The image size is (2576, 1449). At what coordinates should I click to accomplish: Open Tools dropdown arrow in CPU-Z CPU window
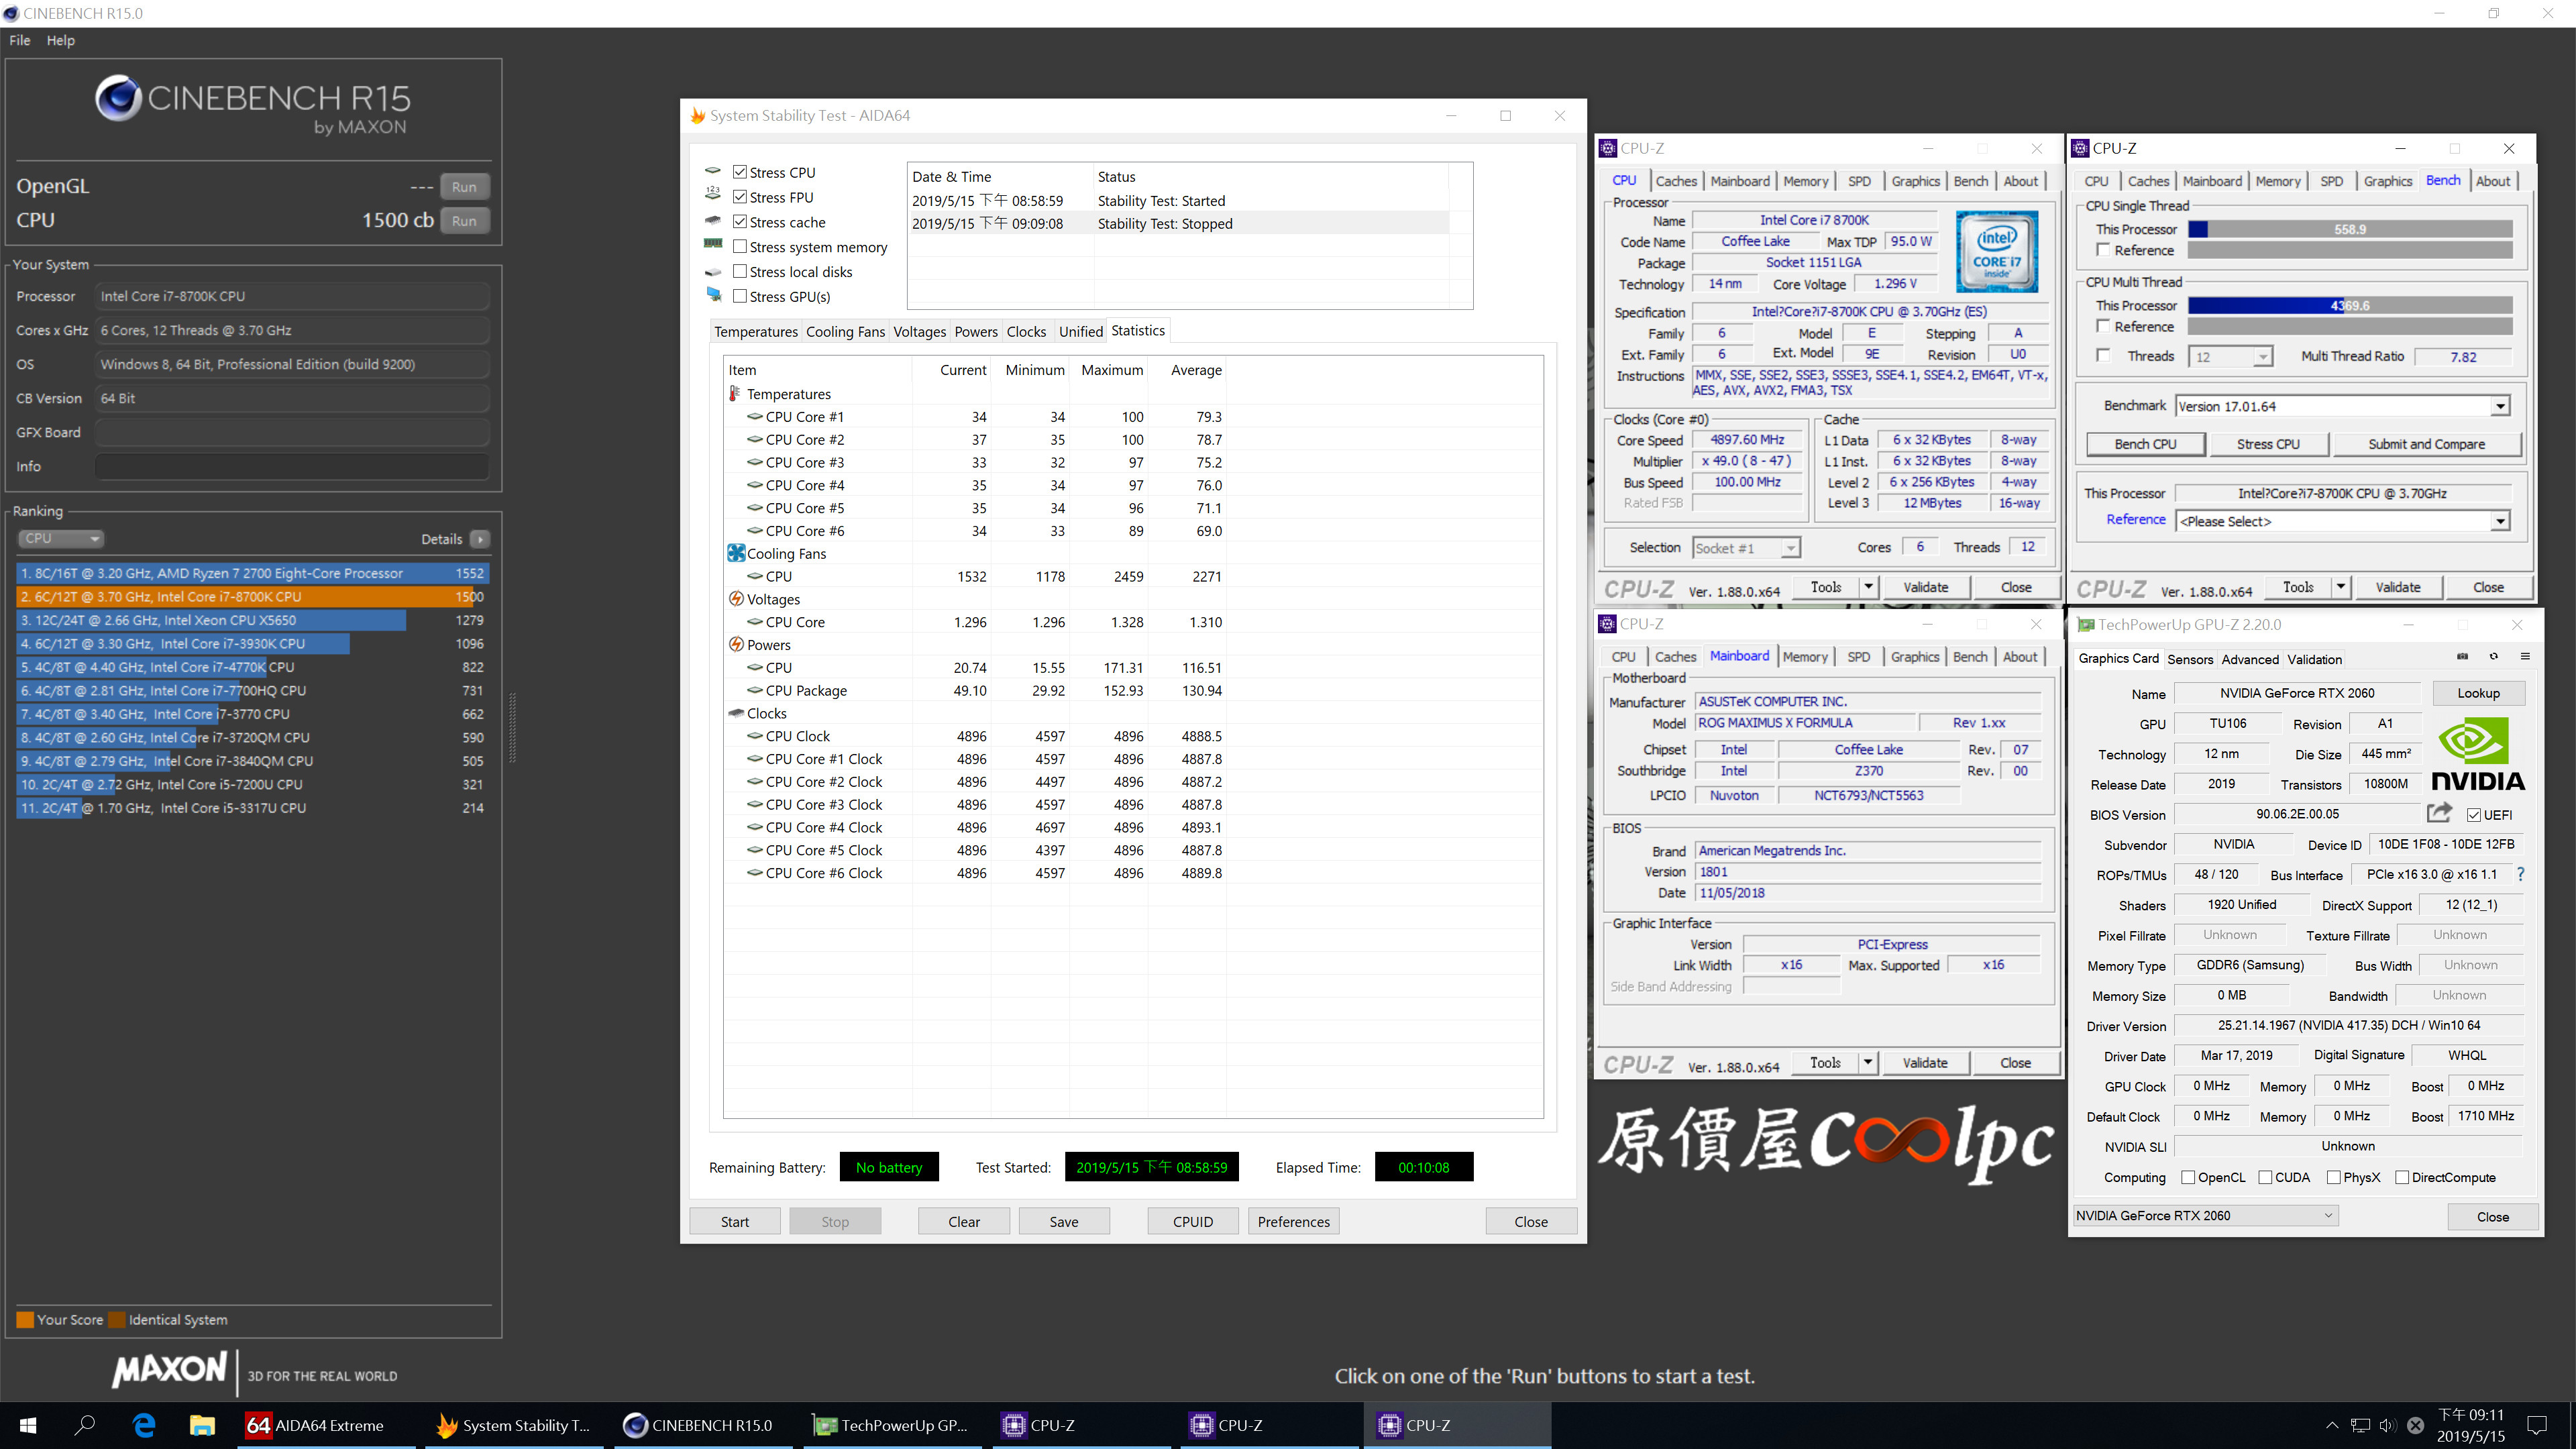tap(1868, 587)
